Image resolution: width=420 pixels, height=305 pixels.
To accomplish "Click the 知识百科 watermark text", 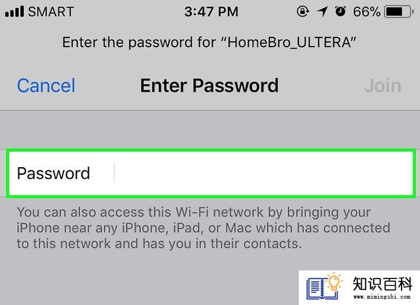I will [x=382, y=284].
